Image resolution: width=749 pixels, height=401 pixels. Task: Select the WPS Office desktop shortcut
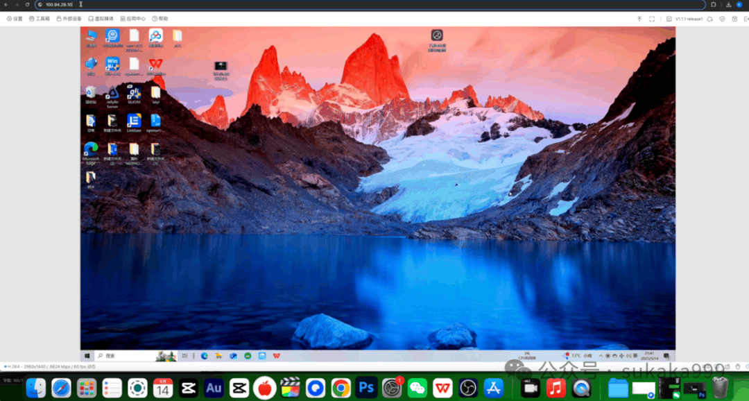pyautogui.click(x=155, y=67)
